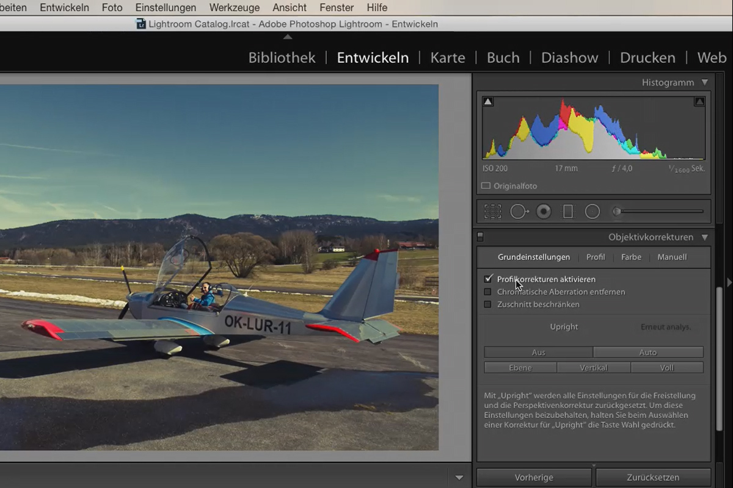
Task: Switch to the Drucken module
Action: click(x=647, y=58)
